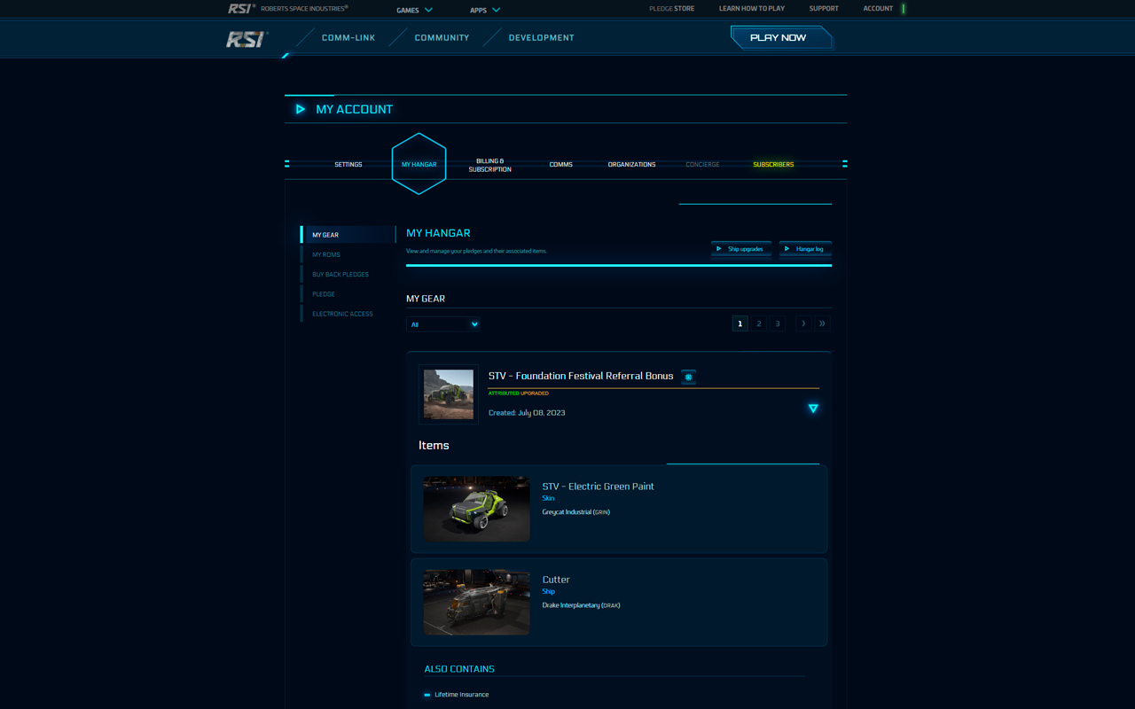Click the RSI logo in main navigation
The width and height of the screenshot is (1135, 709).
(247, 38)
